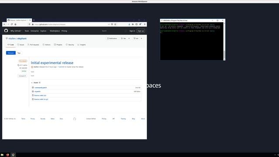Image resolution: width=279 pixels, height=157 pixels.
Task: Click the terminal window scrollbar down arrow
Action: [x=224, y=59]
